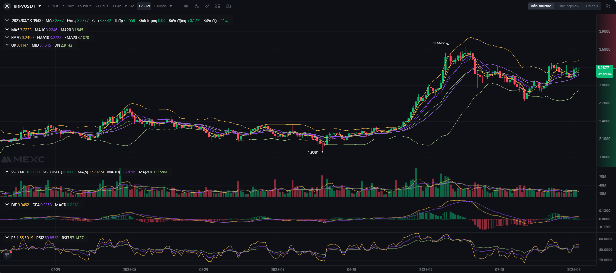Select the 1 Giờ timeframe
The image size is (616, 273).
[116, 6]
